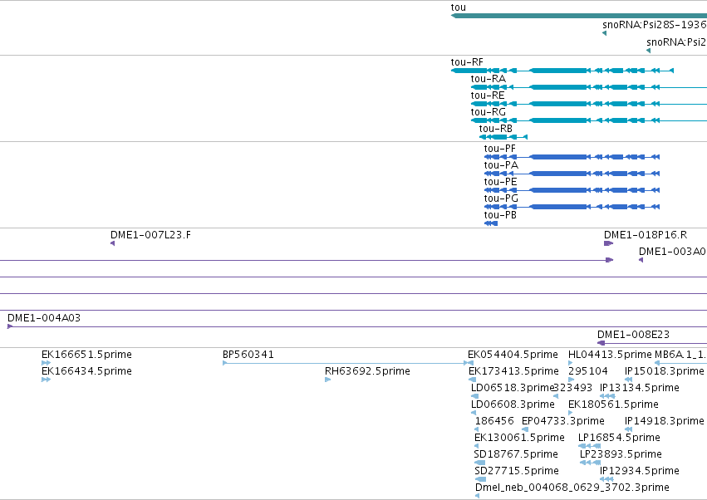Click the EK130061.5prime EST label
The image size is (707, 500).
click(519, 439)
